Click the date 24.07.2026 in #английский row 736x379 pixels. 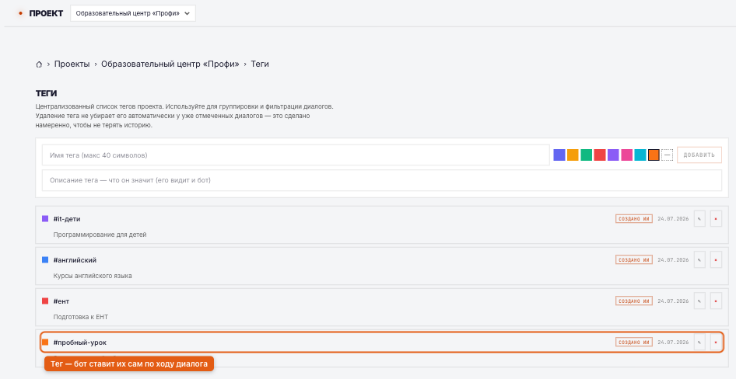click(673, 259)
